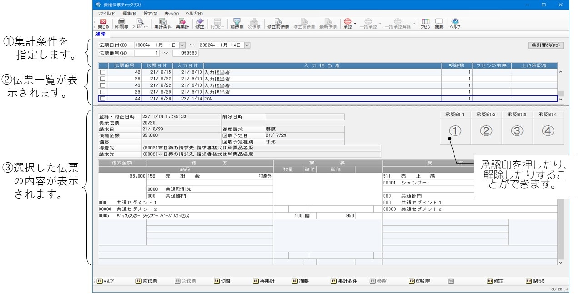579x294 pixels.
Task: Open the ファイル(F) menu
Action: (x=106, y=14)
